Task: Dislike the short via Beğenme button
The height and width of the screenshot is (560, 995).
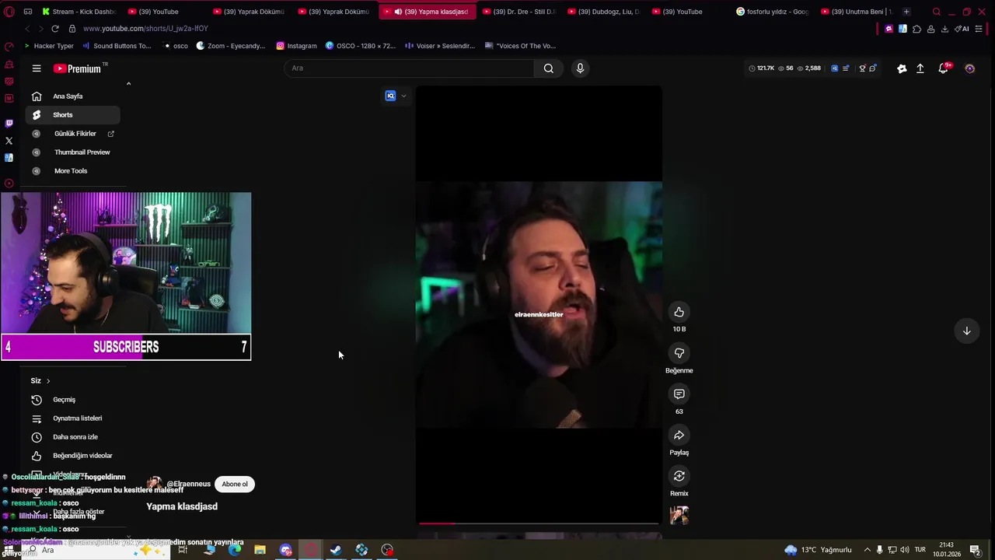Action: [x=679, y=353]
